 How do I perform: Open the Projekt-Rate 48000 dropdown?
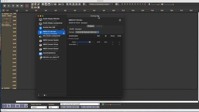pos(39,107)
